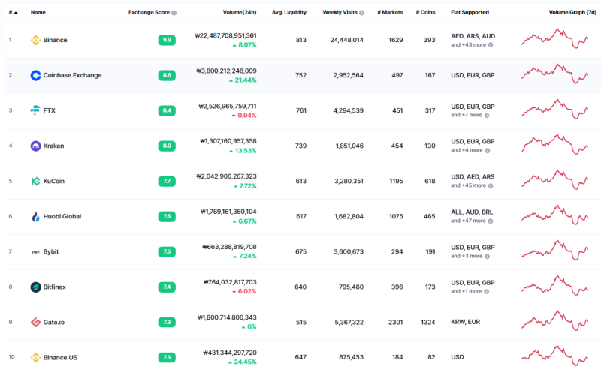Click Binance's 7d volume graph
The image size is (601, 370).
click(554, 38)
